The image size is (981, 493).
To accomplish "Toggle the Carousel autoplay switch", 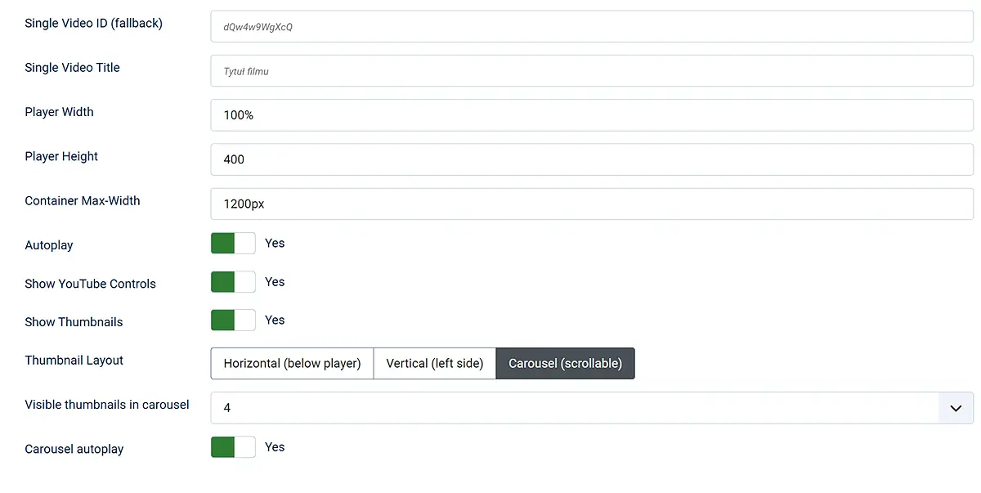I will click(x=233, y=447).
